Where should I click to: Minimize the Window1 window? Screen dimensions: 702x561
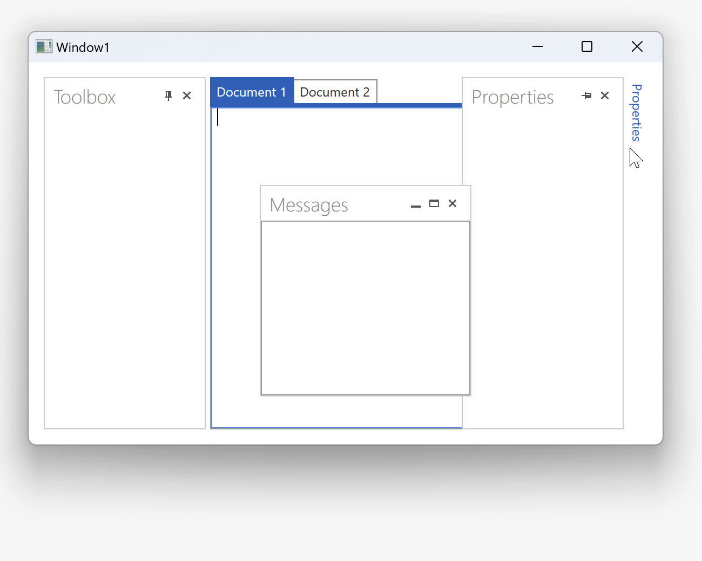click(538, 46)
